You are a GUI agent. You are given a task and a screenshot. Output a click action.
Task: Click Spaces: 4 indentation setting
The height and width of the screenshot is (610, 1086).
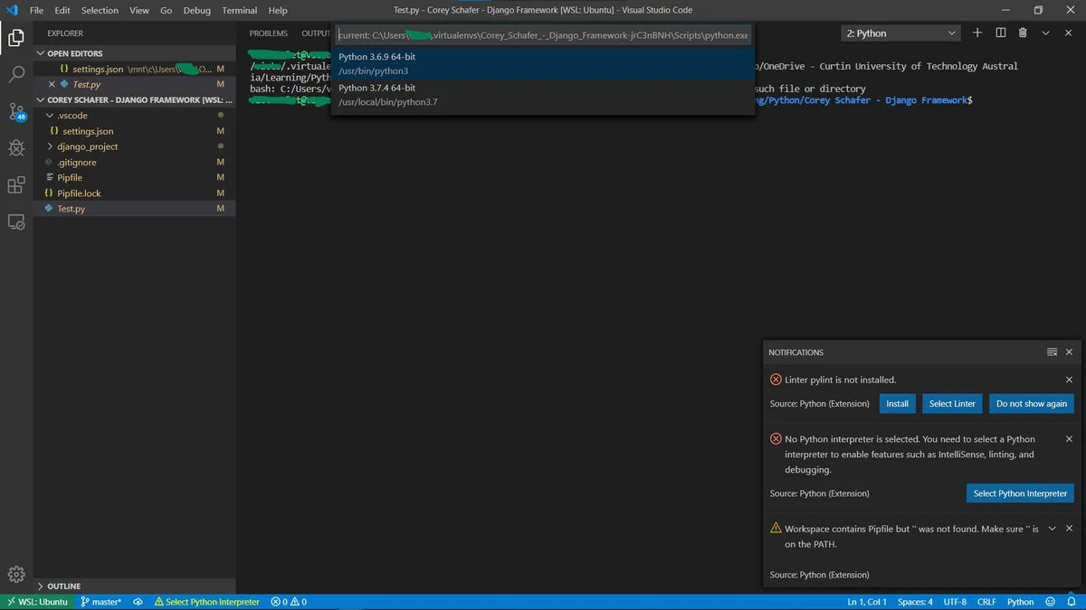pyautogui.click(x=915, y=602)
